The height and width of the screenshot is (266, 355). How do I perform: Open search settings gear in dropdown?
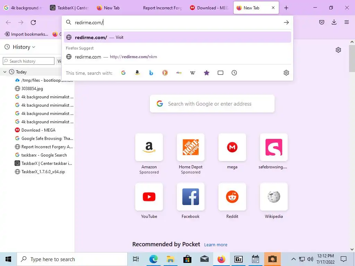(x=286, y=73)
